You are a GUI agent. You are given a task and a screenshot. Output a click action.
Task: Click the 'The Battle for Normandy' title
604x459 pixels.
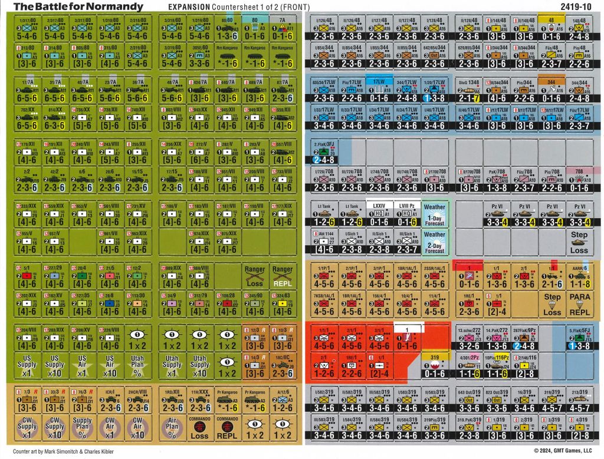click(78, 6)
